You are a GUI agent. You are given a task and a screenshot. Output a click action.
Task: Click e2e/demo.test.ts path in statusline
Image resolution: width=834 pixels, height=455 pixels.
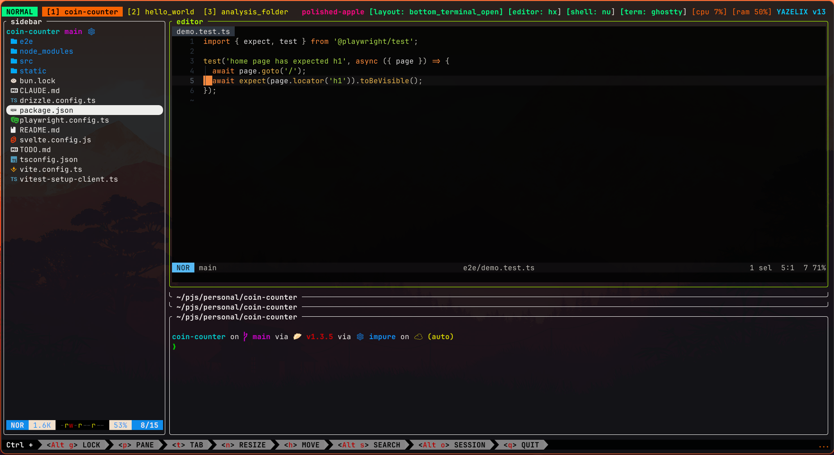click(499, 268)
